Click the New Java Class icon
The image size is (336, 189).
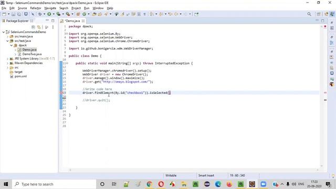(x=84, y=14)
